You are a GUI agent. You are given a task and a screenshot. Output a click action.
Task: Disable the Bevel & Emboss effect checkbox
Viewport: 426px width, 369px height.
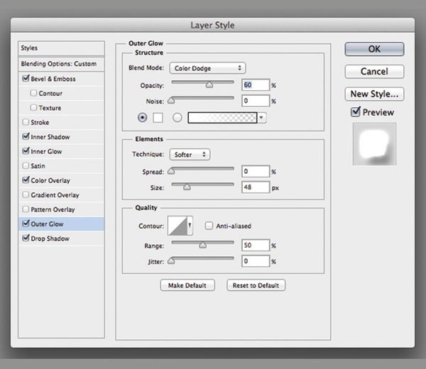[x=26, y=79]
